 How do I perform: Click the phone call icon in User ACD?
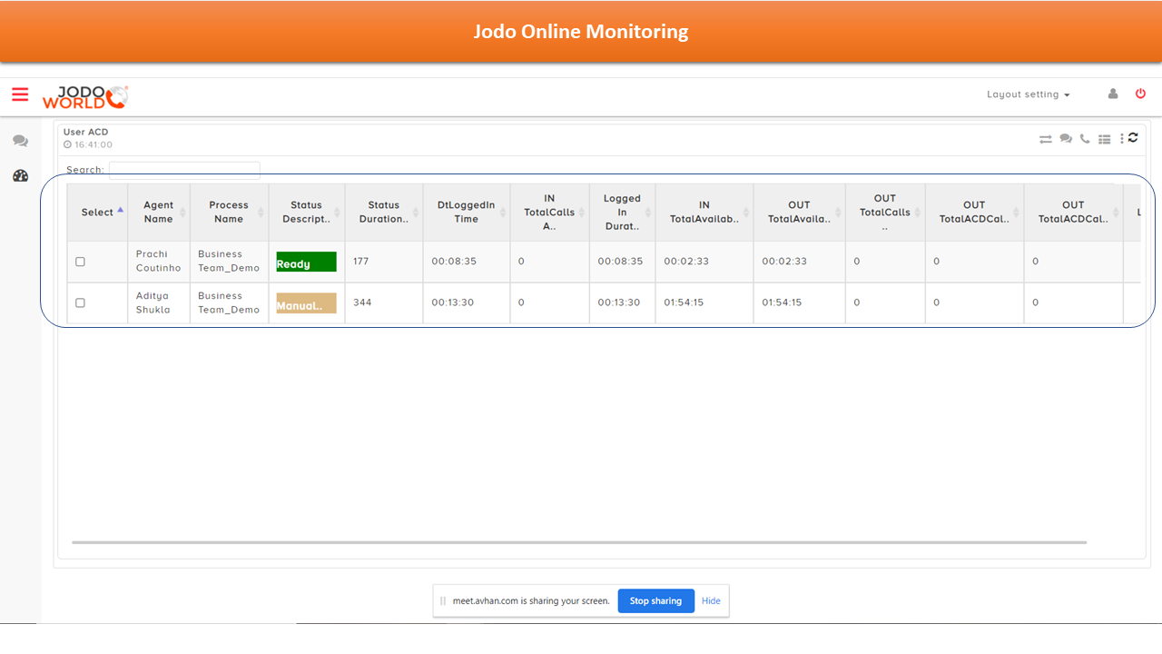pos(1085,139)
